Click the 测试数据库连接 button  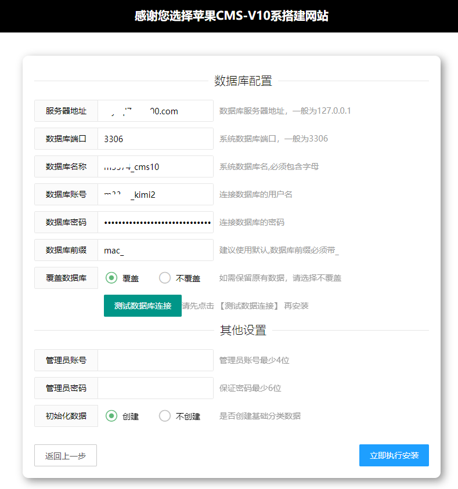point(143,306)
